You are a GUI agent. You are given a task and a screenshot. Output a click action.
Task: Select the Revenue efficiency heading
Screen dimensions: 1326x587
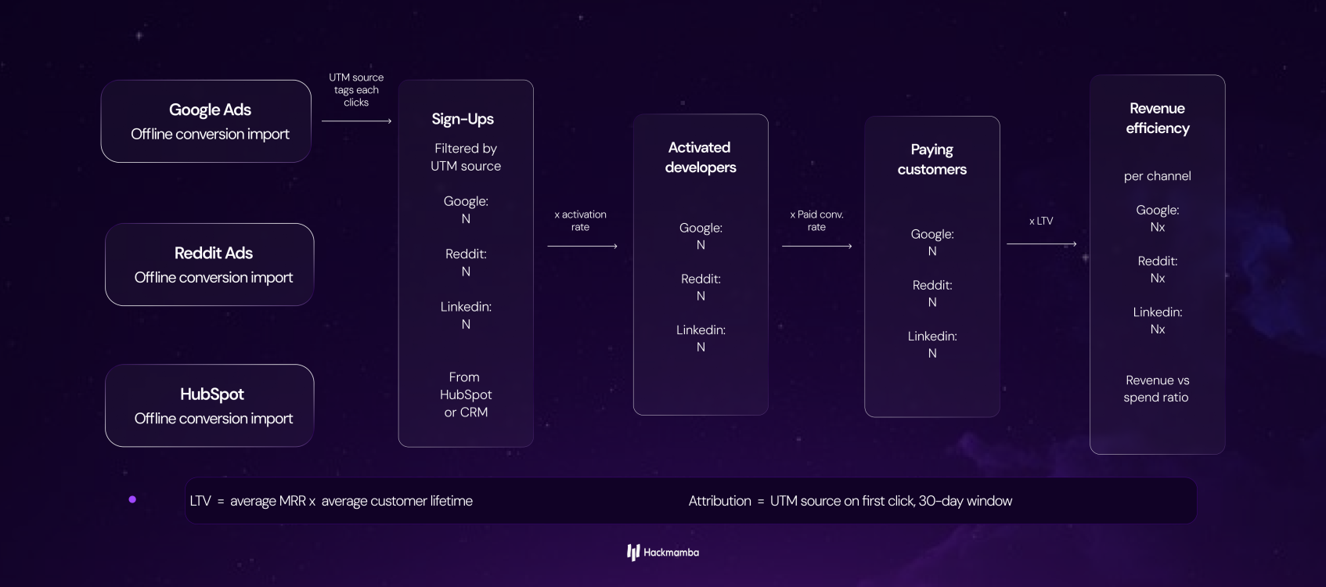(1157, 118)
